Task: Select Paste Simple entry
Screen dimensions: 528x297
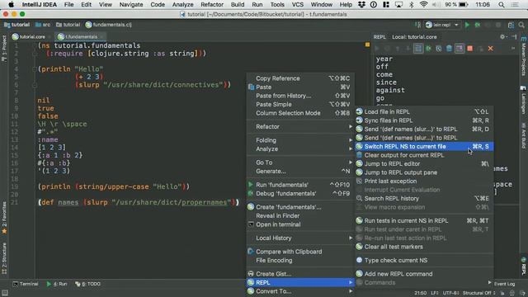Action: (x=300, y=105)
